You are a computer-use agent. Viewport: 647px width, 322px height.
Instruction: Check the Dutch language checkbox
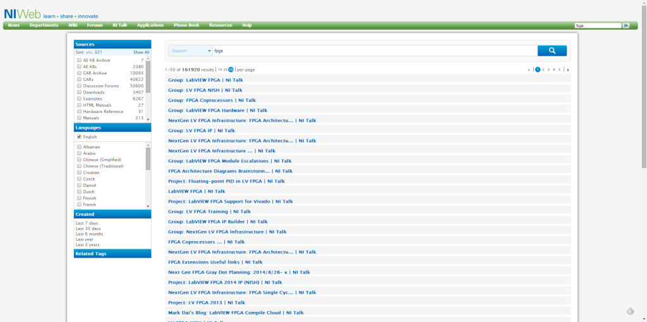pyautogui.click(x=79, y=192)
